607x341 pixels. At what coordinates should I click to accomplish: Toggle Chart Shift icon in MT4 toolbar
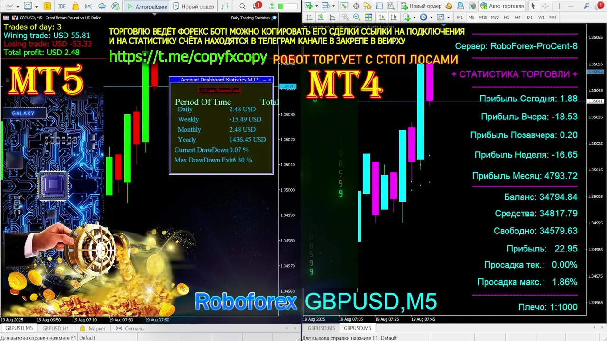tap(394, 17)
